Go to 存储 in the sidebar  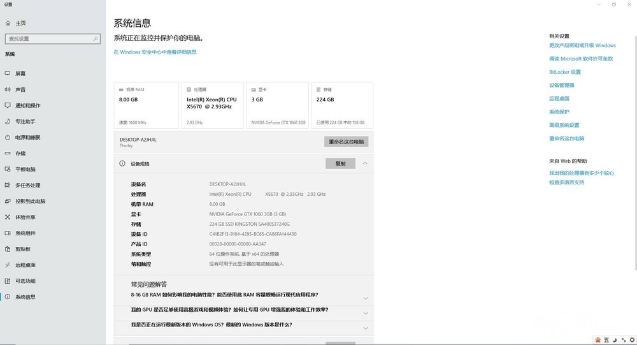(x=20, y=153)
